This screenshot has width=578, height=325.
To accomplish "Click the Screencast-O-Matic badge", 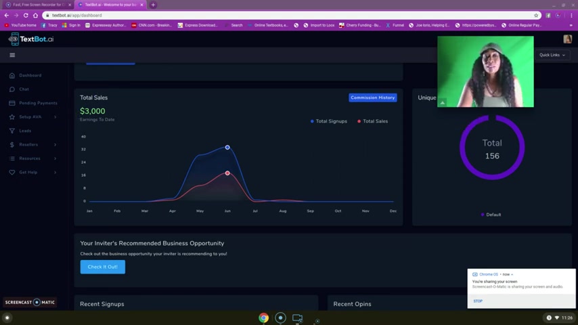I will point(30,303).
